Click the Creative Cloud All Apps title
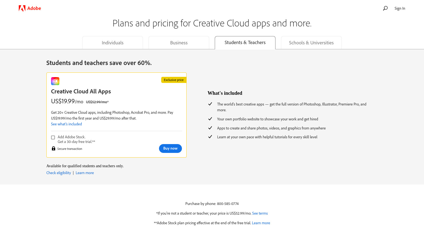This screenshot has width=424, height=227. (x=81, y=91)
